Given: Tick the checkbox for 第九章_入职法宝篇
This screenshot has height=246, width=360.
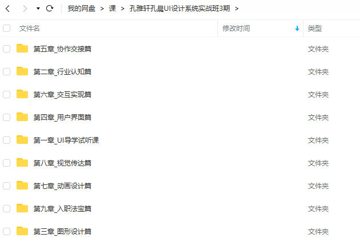Looking at the screenshot, I should click(x=7, y=208).
